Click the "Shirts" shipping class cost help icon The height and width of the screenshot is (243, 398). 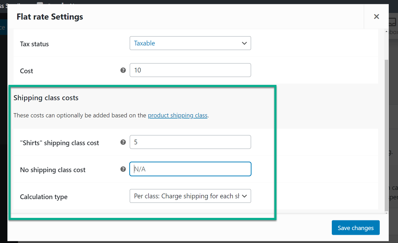coord(123,142)
